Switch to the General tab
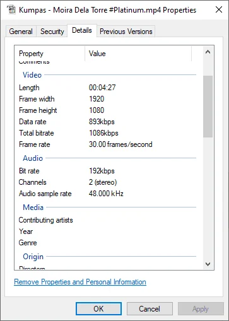Screen dimensions: 229x321 (21, 32)
